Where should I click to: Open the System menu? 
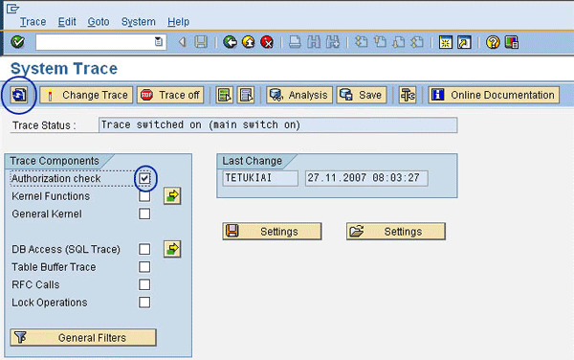[139, 22]
